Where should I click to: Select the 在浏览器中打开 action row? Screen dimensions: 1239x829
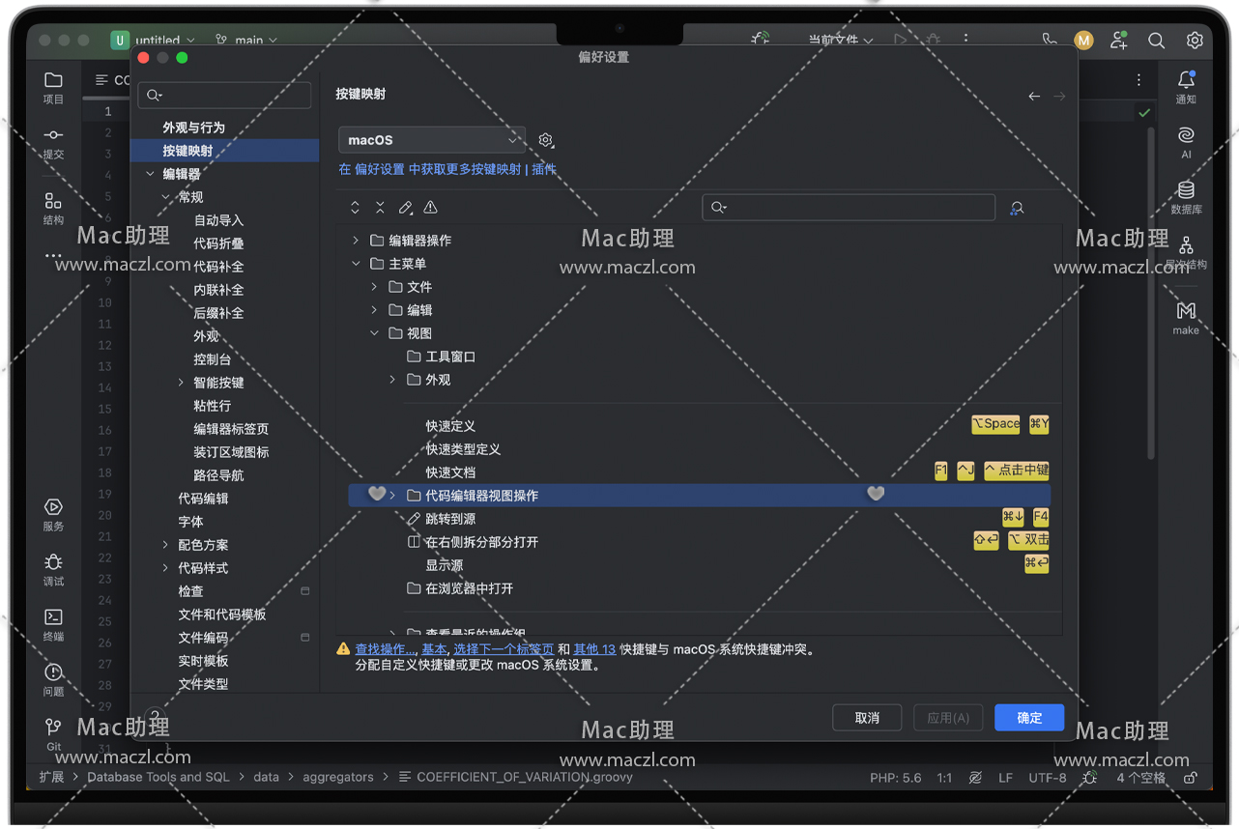(x=699, y=588)
